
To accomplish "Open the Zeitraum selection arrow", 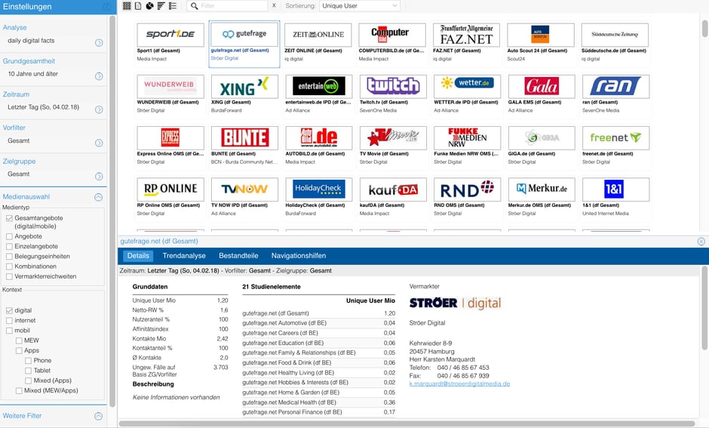I will coord(99,110).
